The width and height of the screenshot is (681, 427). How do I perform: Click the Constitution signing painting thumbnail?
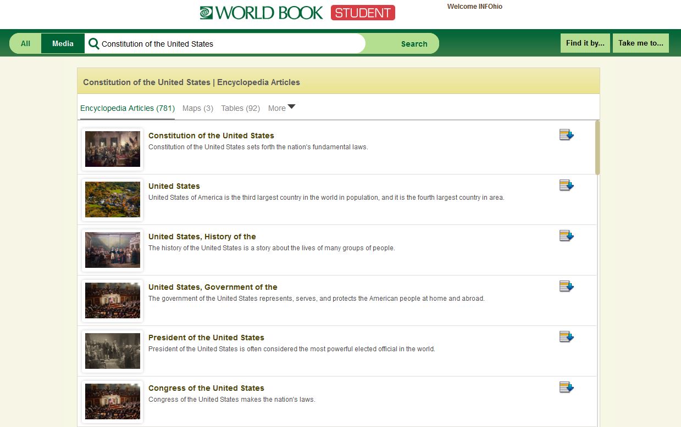click(113, 149)
